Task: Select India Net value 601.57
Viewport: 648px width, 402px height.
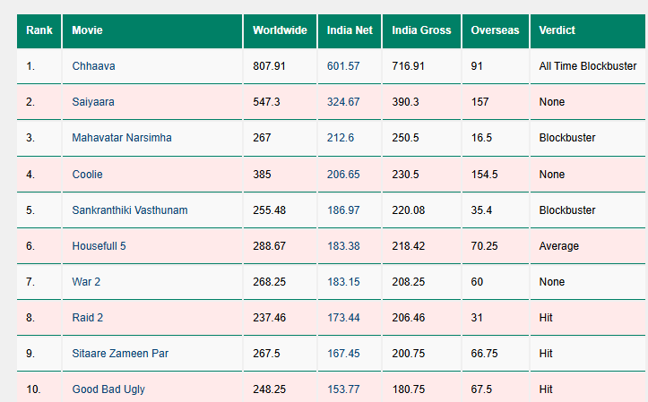Action: (343, 66)
